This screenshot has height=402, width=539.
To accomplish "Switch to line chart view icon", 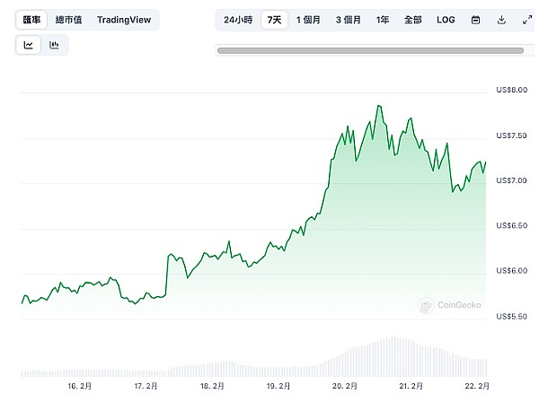I will coord(30,45).
